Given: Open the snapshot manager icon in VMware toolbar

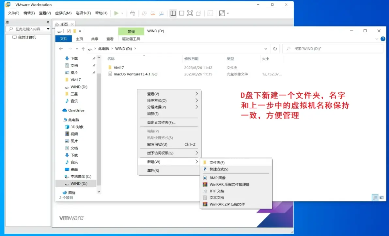Looking at the screenshot, I should 162,13.
